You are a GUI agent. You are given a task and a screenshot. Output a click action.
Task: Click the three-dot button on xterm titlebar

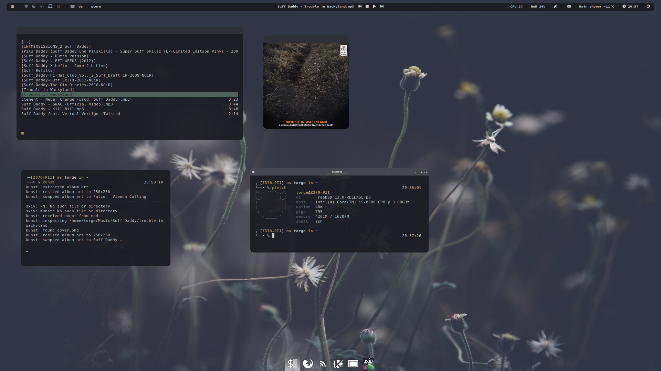pos(421,172)
